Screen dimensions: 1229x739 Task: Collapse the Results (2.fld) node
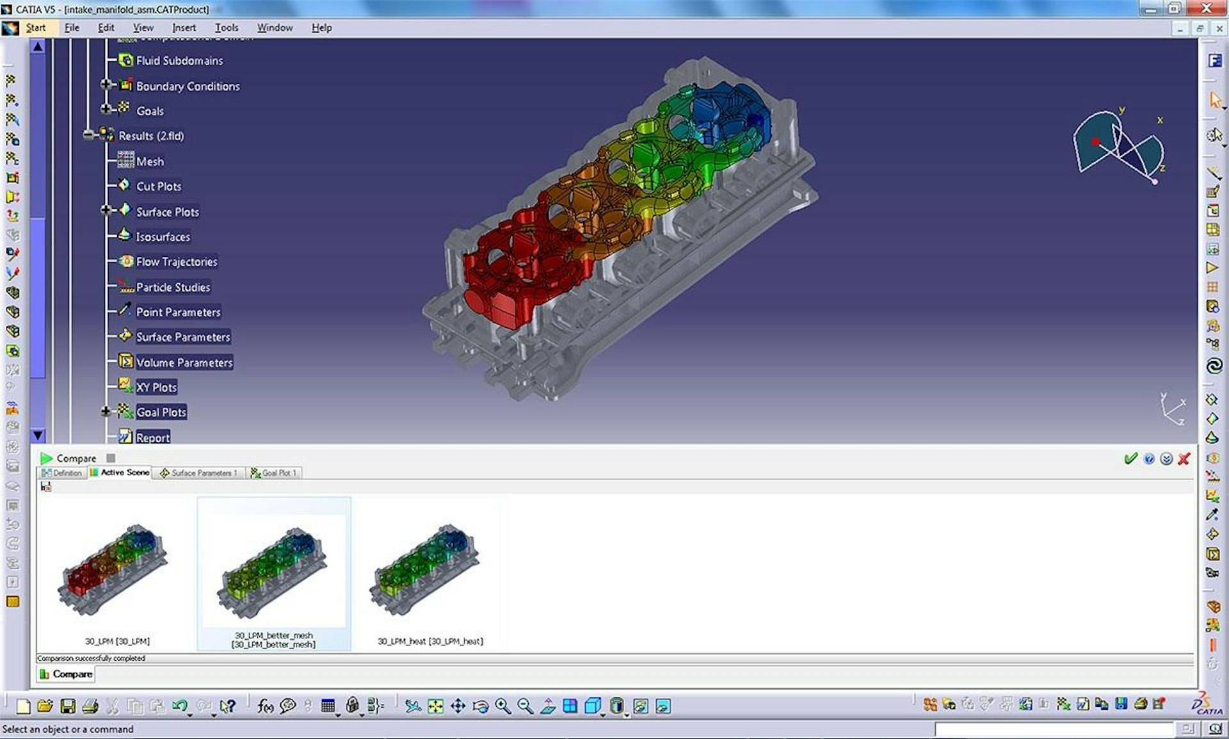(x=88, y=135)
